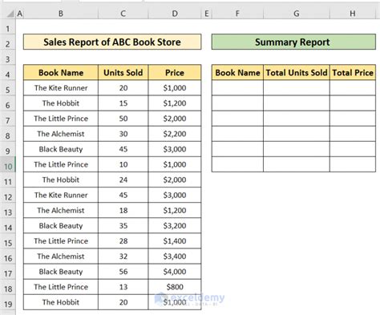Select row 10 header
The height and width of the screenshot is (315, 380).
tap(8, 167)
